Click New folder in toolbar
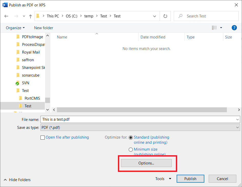 point(44,28)
